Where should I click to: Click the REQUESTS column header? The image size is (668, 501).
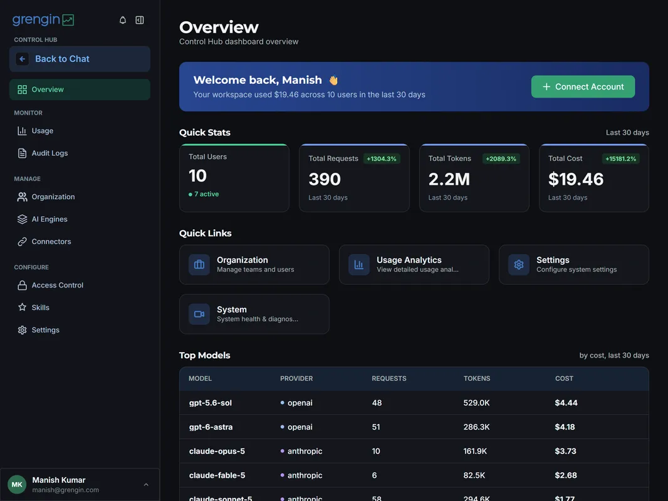tap(389, 378)
